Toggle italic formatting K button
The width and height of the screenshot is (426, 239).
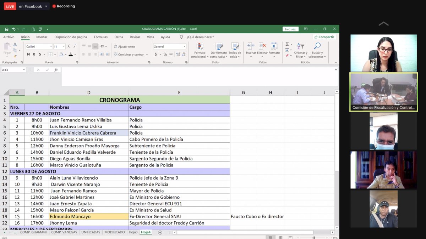pyautogui.click(x=34, y=54)
